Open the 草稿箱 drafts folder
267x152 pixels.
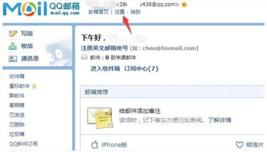coord(17,105)
